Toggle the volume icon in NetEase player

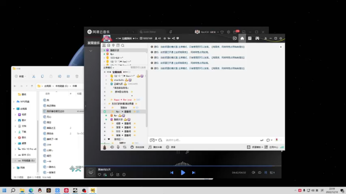click(x=253, y=172)
